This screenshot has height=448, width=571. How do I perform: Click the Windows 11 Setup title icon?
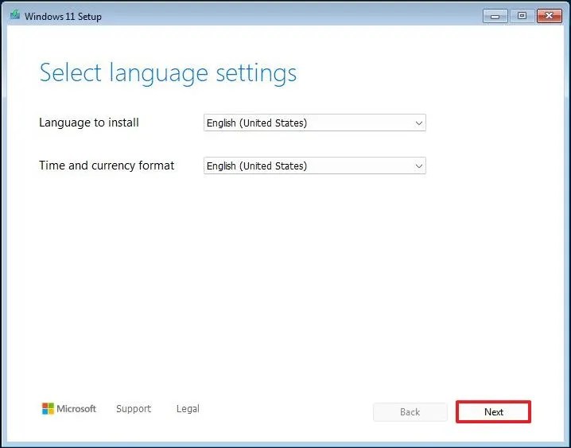(x=15, y=15)
